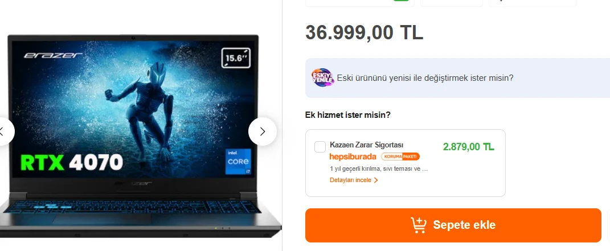610x251 pixels.
Task: Click the cart icon in the orange button
Action: 419,225
